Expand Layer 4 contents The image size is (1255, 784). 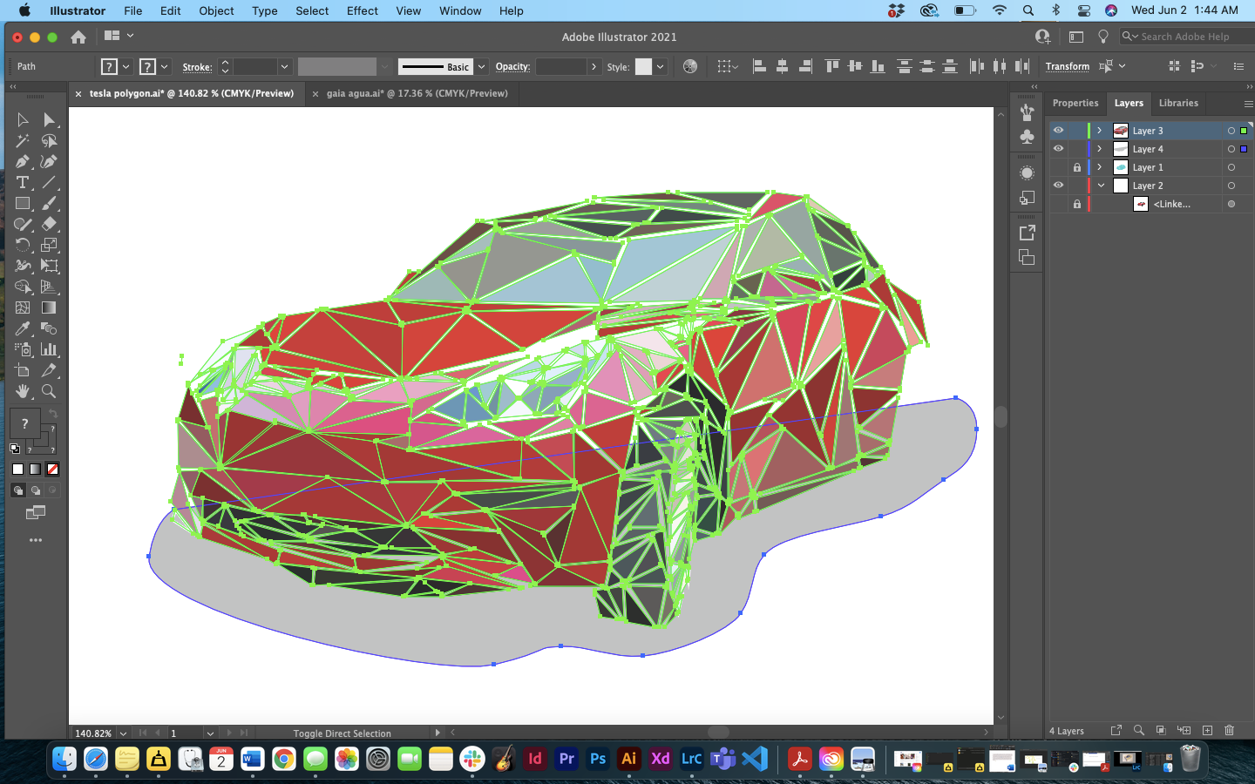tap(1100, 149)
